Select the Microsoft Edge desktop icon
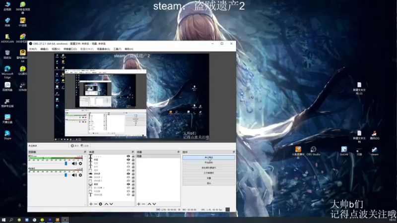This screenshot has height=223, width=397. 7,72
